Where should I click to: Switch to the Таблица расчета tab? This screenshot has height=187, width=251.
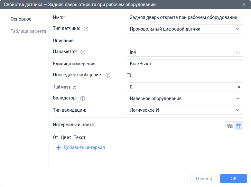[x=28, y=31]
